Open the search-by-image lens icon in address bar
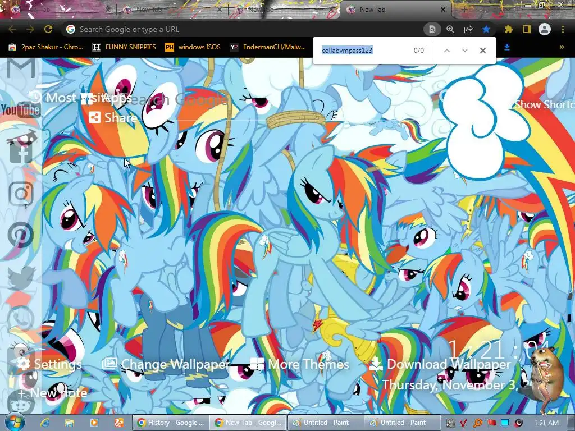This screenshot has width=575, height=431. tap(432, 29)
